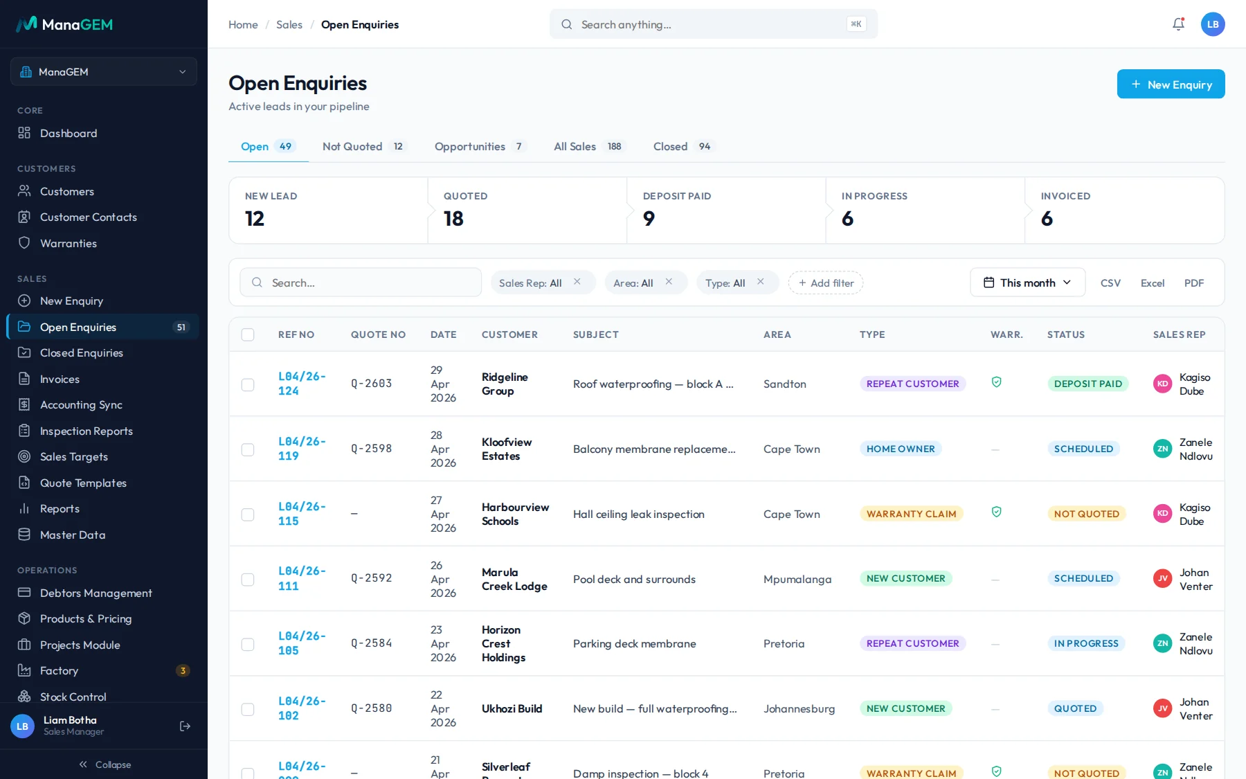The image size is (1246, 779).
Task: Remove the Area: All filter
Action: [x=669, y=282]
